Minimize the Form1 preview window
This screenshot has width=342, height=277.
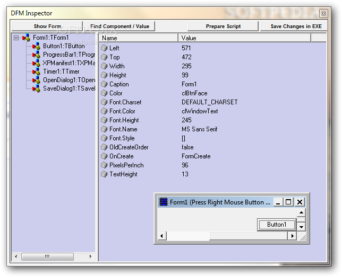pyautogui.click(x=278, y=202)
